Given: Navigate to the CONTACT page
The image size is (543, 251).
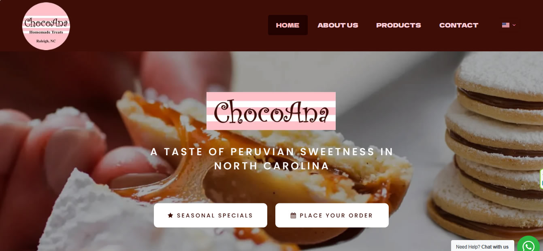Looking at the screenshot, I should (459, 25).
